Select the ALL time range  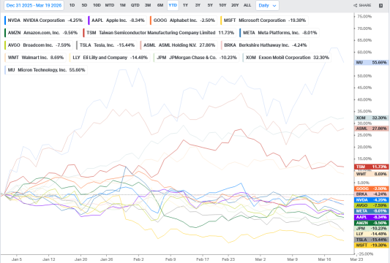point(247,5)
